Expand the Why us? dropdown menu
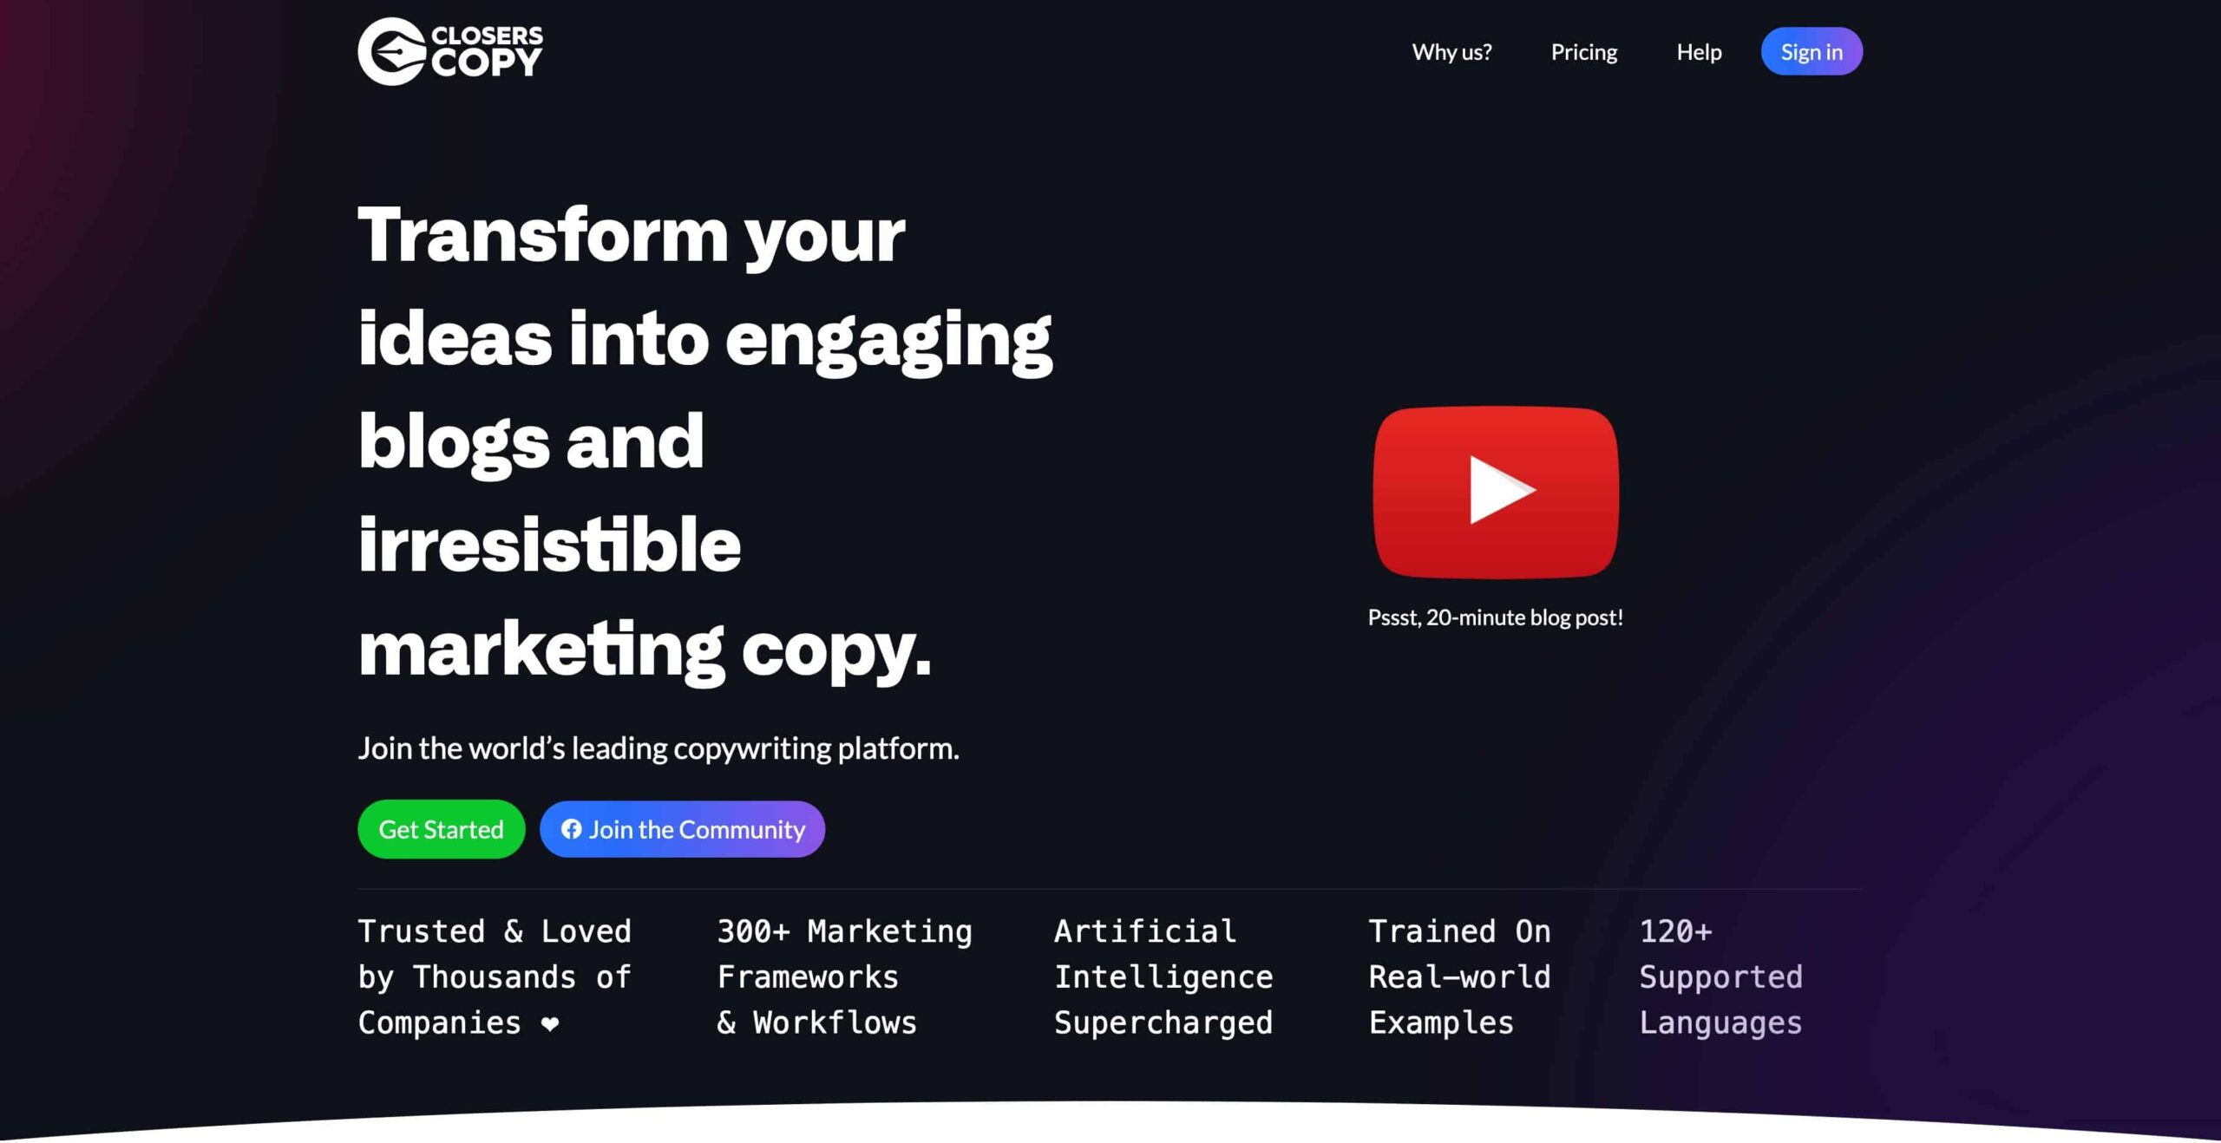This screenshot has height=1143, width=2221. [x=1451, y=49]
